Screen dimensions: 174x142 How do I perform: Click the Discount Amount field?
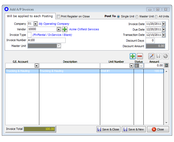(x=155, y=46)
